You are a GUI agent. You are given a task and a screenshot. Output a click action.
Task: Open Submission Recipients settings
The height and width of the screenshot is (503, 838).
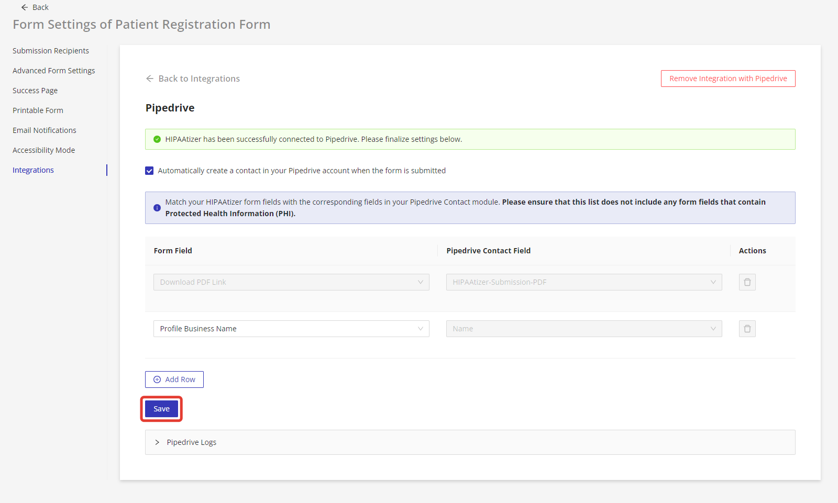click(51, 51)
